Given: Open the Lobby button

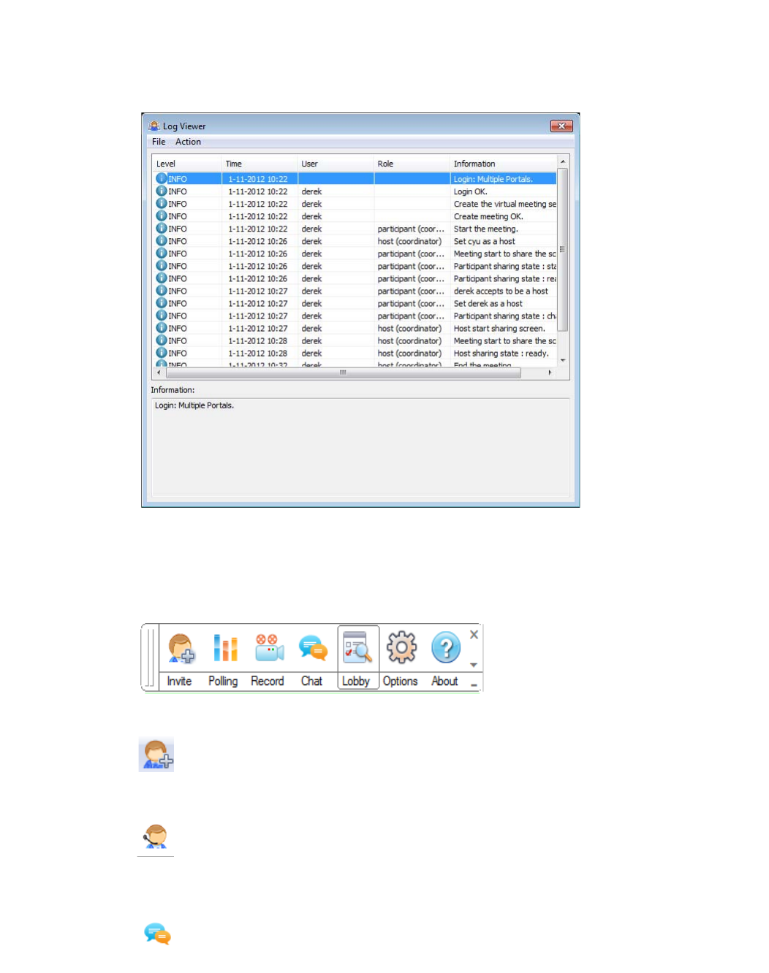Looking at the screenshot, I should 358,657.
